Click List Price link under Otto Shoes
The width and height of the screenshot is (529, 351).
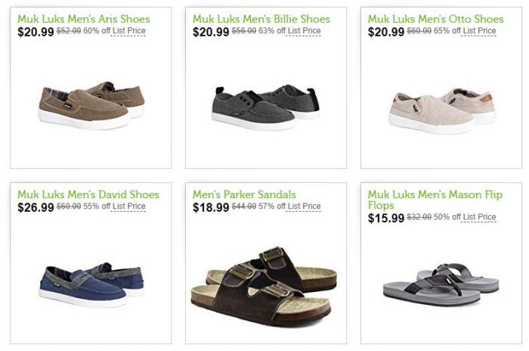pos(480,31)
